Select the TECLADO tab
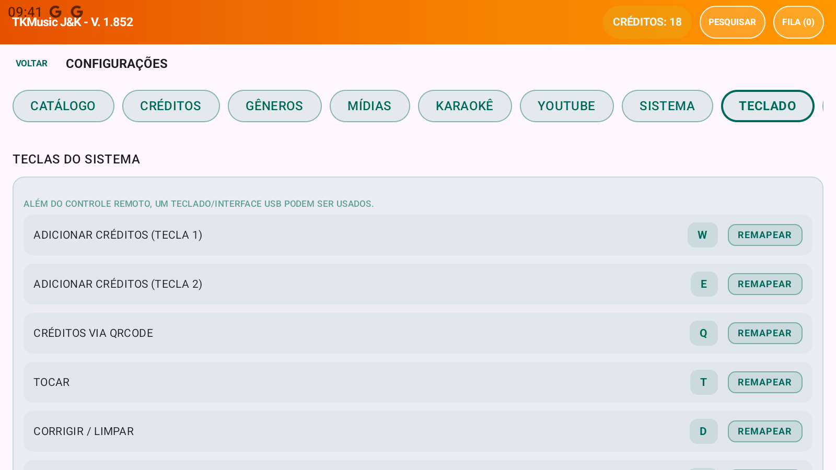The width and height of the screenshot is (836, 470). point(768,106)
